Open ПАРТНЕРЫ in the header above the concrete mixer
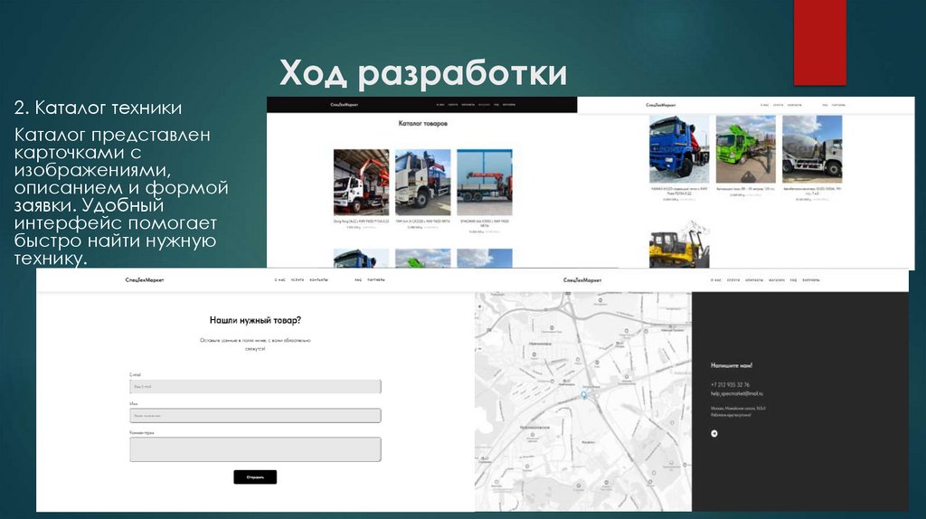The width and height of the screenshot is (926, 519). tap(838, 105)
